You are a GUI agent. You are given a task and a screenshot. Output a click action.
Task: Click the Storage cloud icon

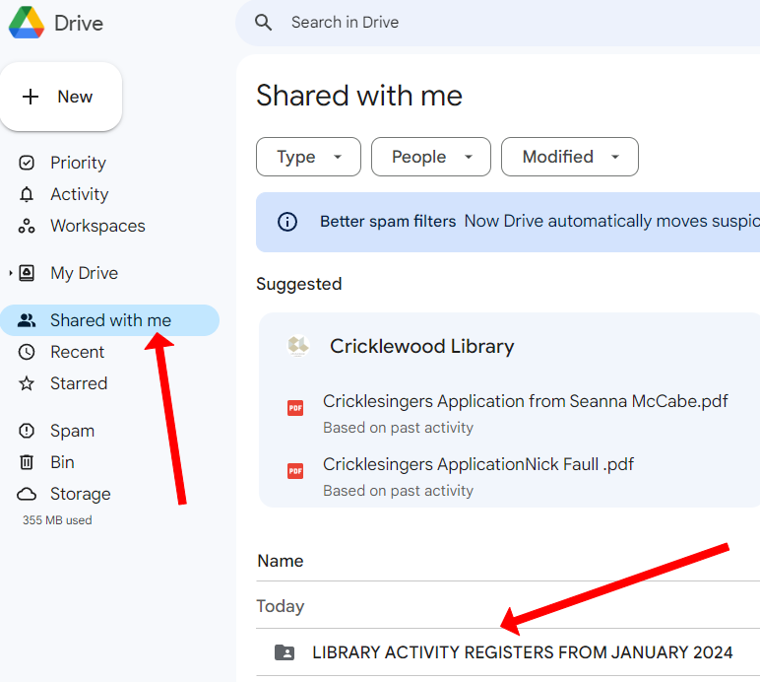coord(28,494)
